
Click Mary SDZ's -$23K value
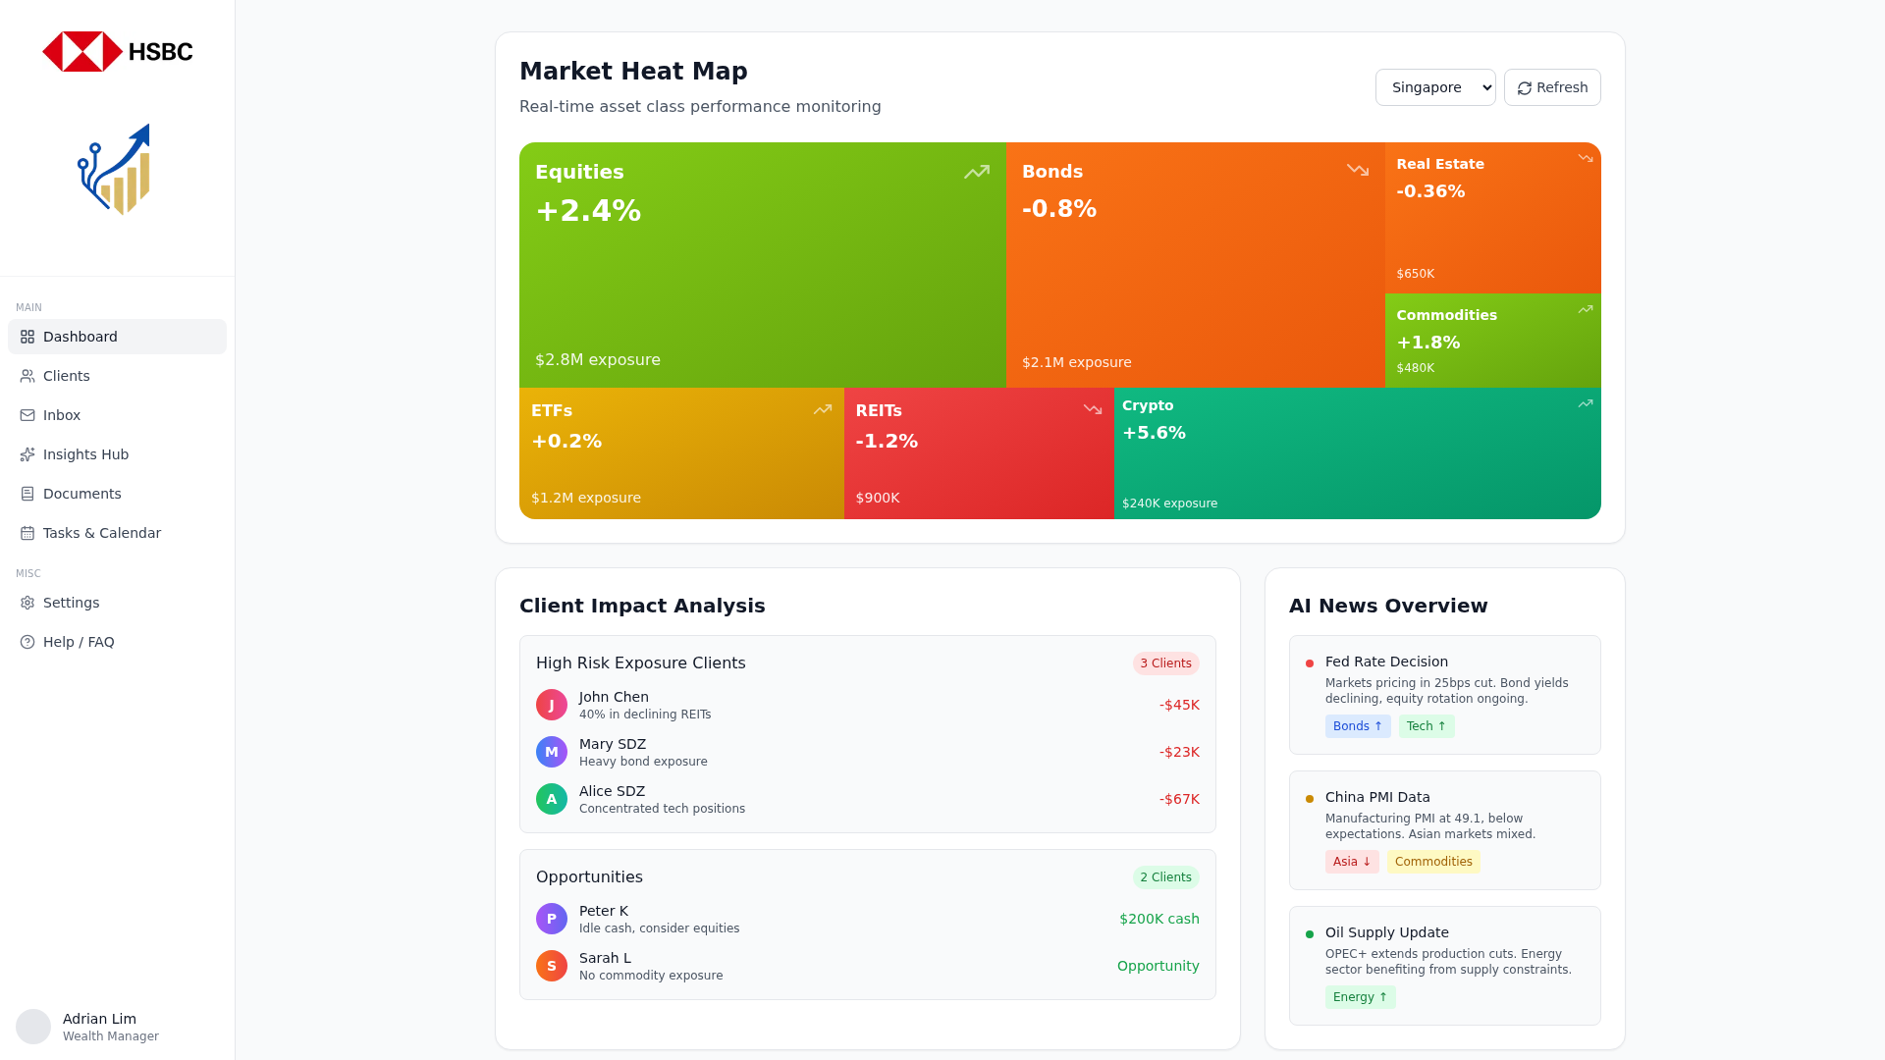coord(1179,752)
